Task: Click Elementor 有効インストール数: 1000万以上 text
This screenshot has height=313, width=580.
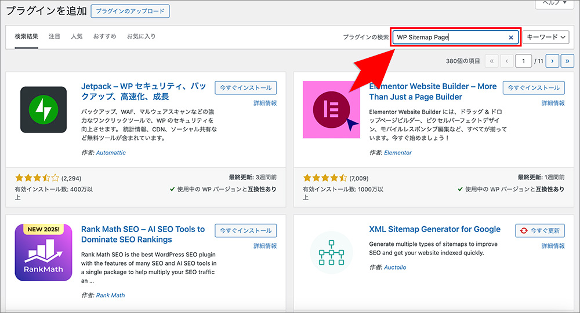Action: pyautogui.click(x=343, y=193)
